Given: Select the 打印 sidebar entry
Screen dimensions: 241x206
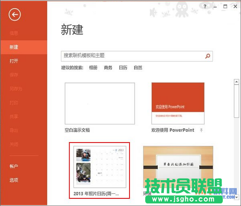Looking at the screenshot, I should 14,103.
